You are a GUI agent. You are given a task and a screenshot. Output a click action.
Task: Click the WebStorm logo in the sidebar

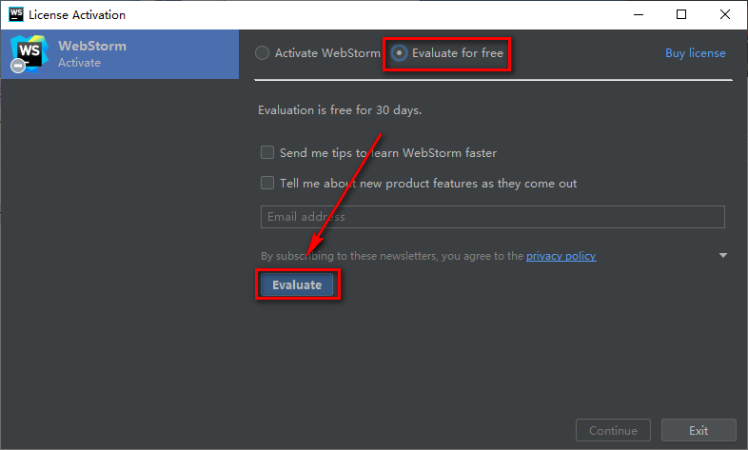pos(30,53)
